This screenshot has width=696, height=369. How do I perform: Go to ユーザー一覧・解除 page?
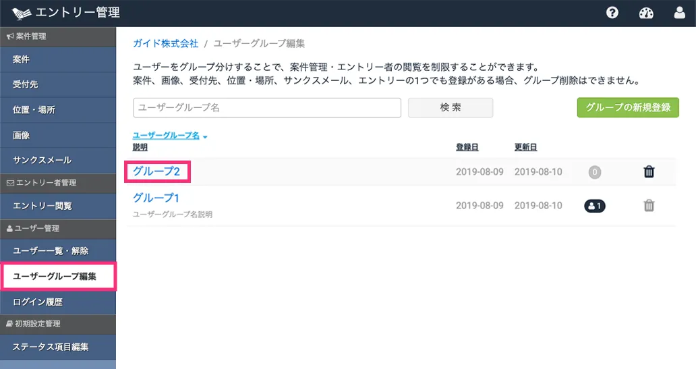[58, 251]
